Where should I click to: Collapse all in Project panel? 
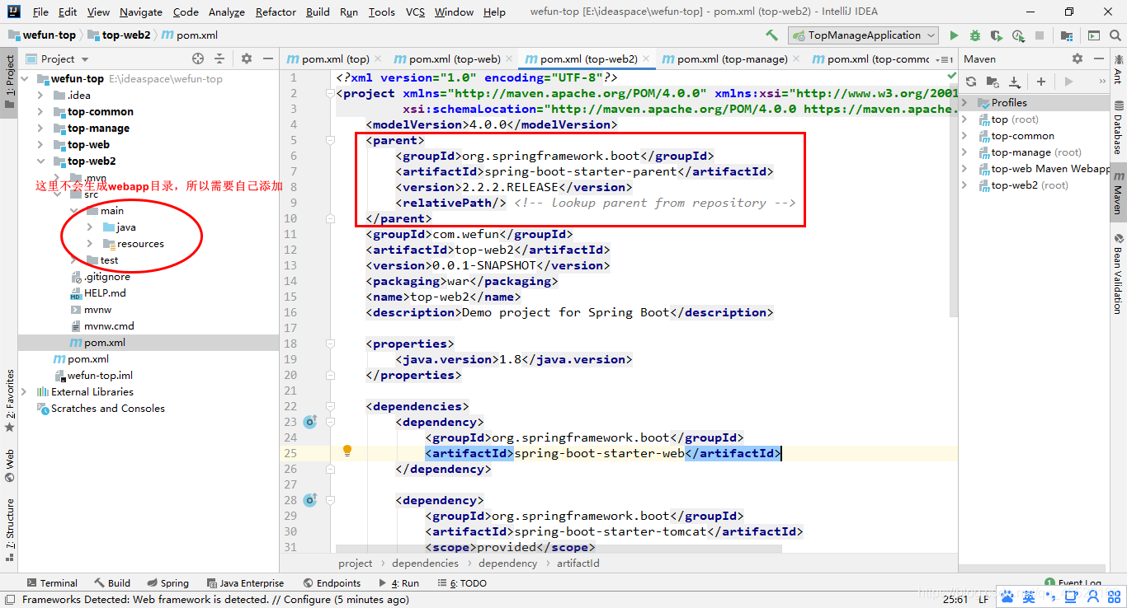coord(219,58)
